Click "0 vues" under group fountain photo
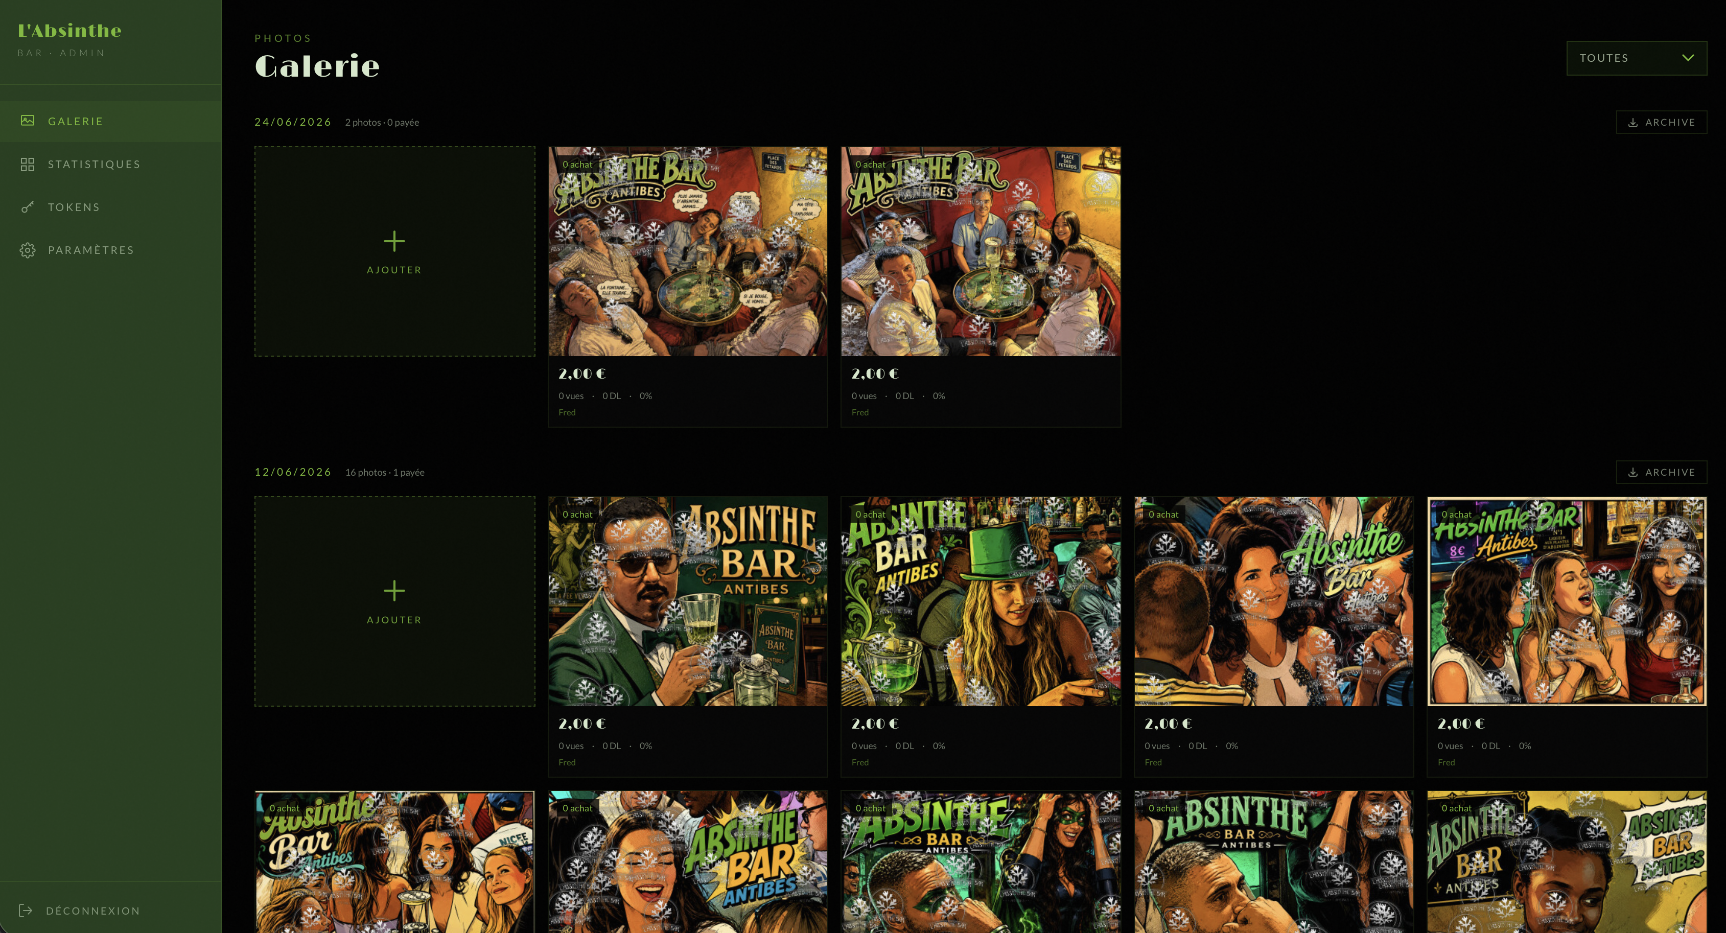 [x=864, y=396]
